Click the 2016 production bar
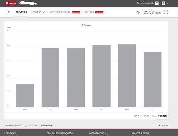 pyautogui.click(x=76, y=77)
